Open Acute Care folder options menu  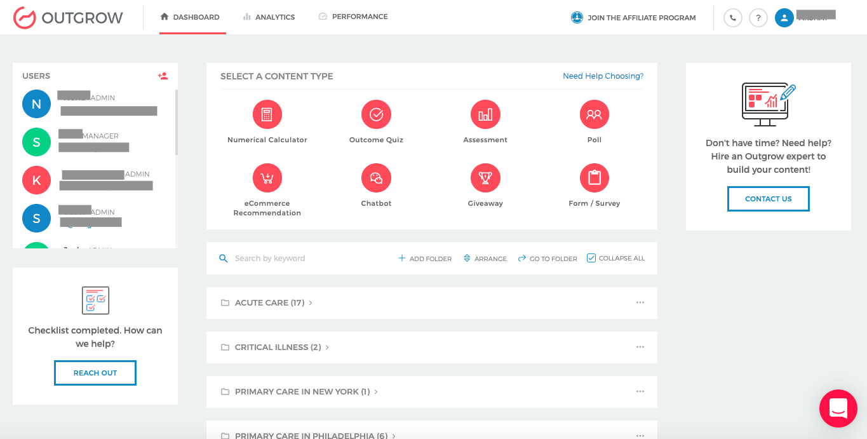click(640, 303)
